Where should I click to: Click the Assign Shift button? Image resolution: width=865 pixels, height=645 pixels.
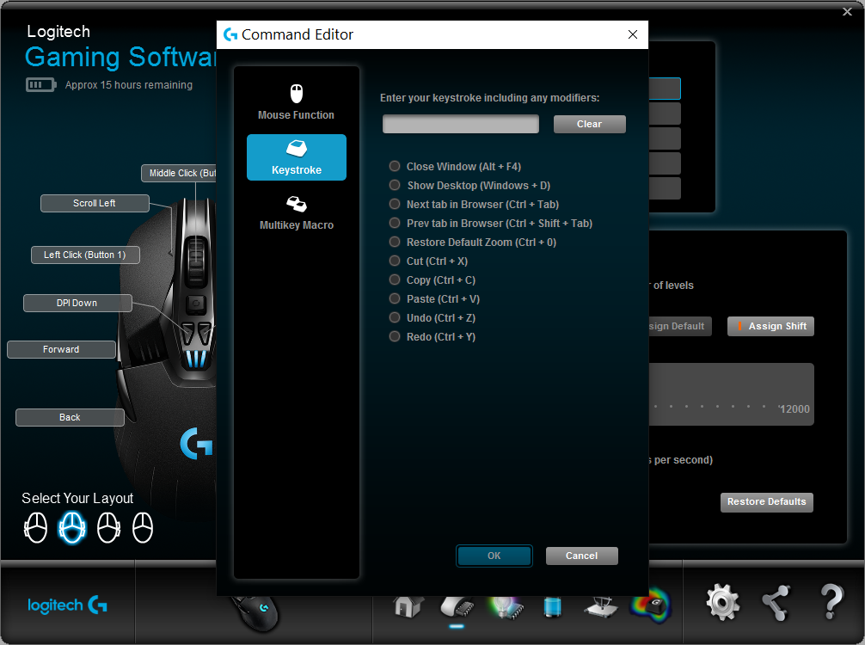[x=770, y=326]
